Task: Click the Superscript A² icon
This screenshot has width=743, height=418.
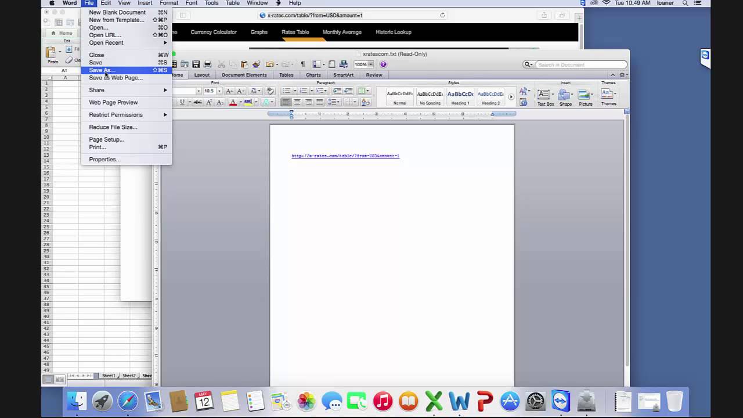Action: (x=209, y=102)
